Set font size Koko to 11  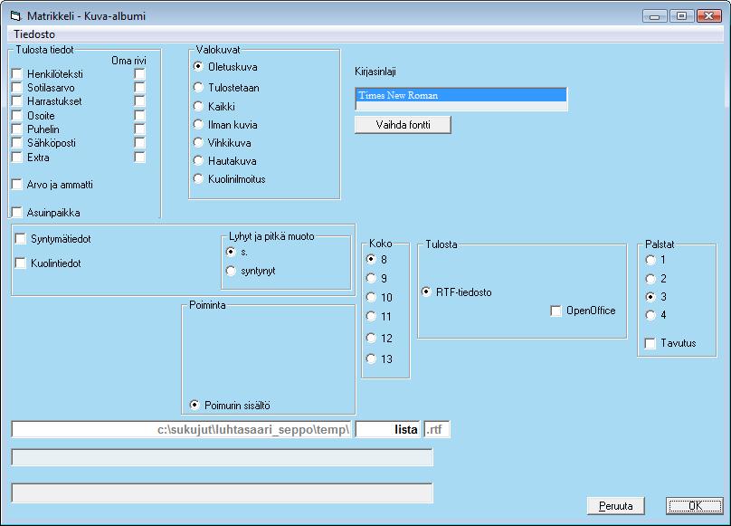coord(371,317)
